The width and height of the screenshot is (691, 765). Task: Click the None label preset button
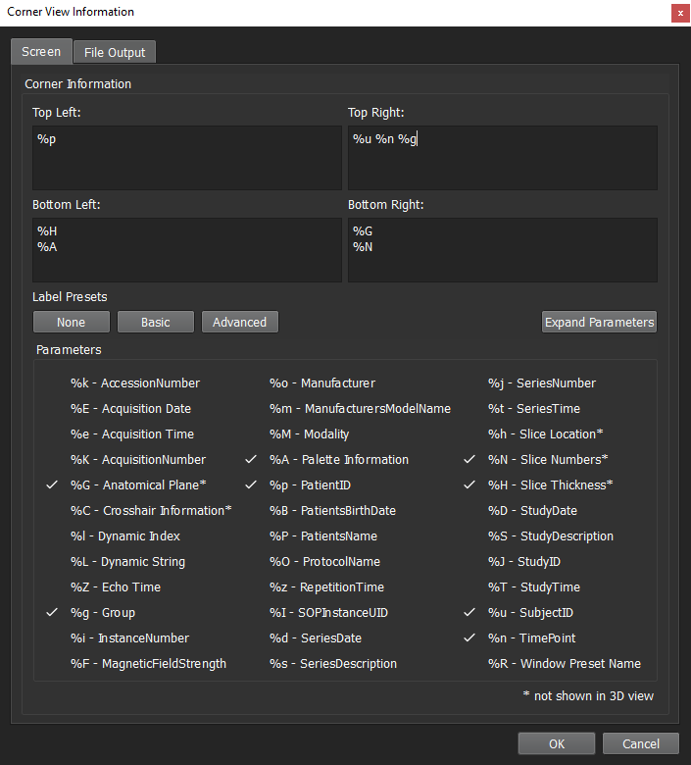[x=71, y=322]
